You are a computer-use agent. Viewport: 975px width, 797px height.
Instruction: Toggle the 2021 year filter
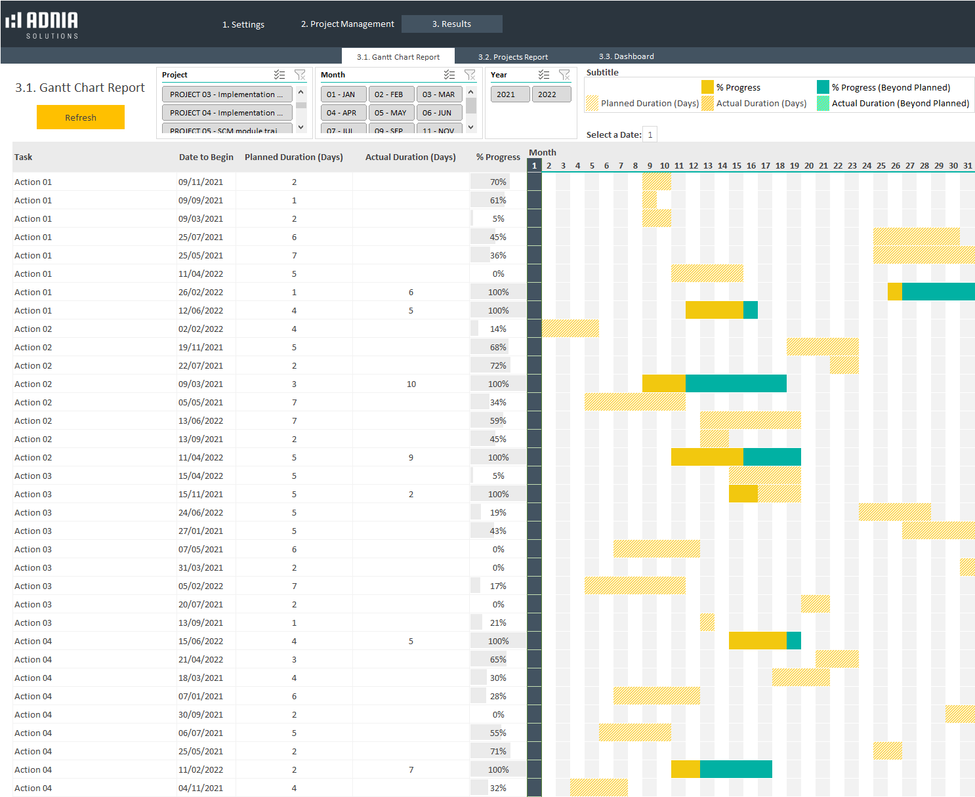coord(506,94)
